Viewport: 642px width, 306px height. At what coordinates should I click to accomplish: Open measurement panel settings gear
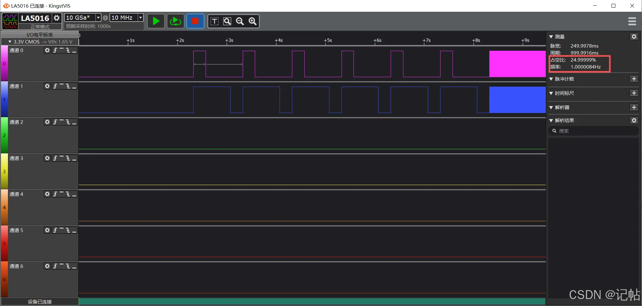click(634, 37)
